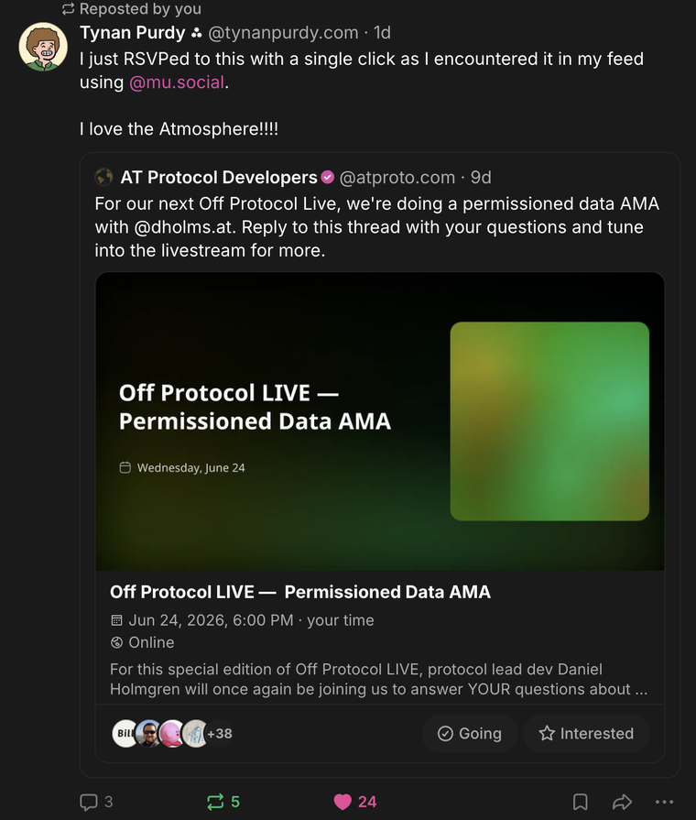Unlike post using pink heart icon

343,802
